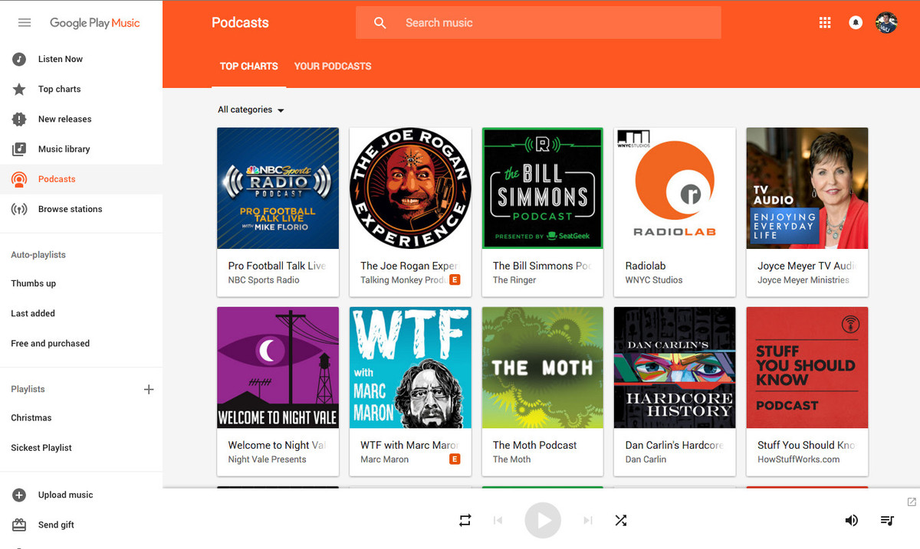The height and width of the screenshot is (549, 920).
Task: Click the mini player pop-out icon
Action: pos(912,502)
